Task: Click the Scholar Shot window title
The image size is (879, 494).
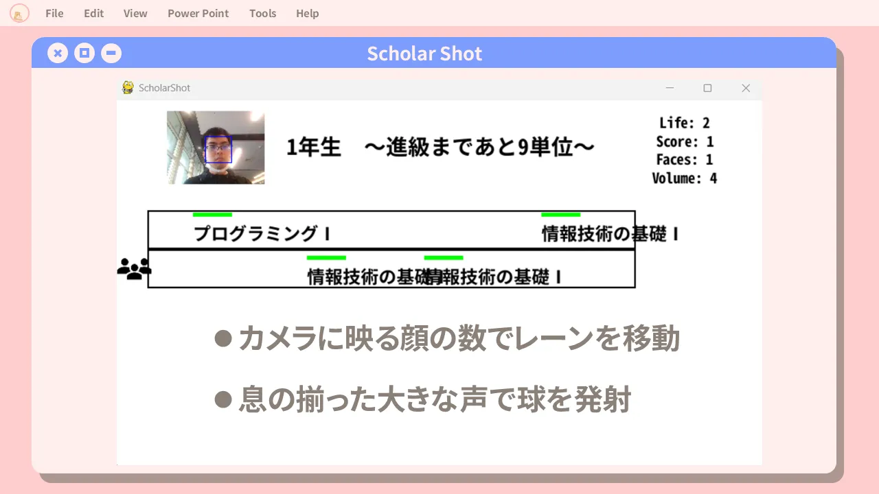Action: pyautogui.click(x=424, y=54)
